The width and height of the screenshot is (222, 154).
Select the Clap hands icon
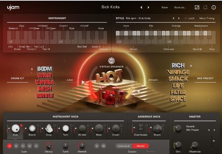pyautogui.click(x=49, y=129)
